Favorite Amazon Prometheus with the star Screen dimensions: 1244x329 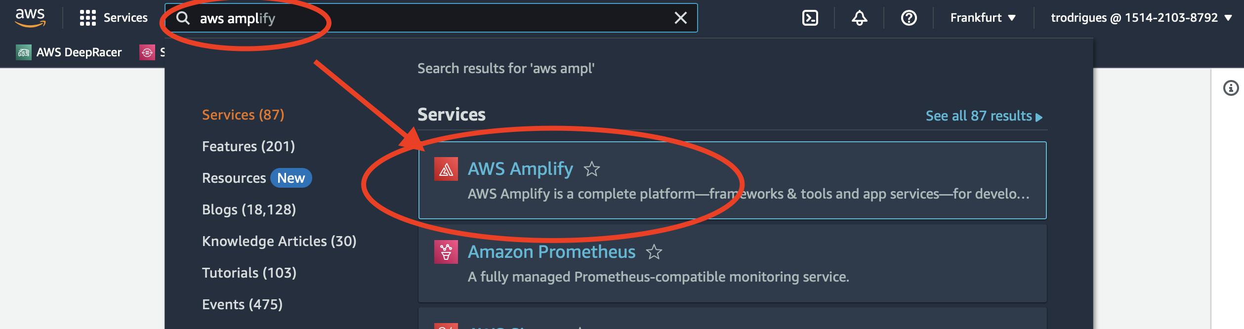(654, 252)
